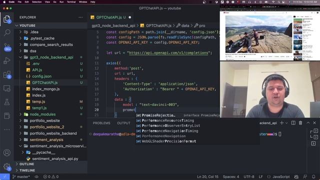The height and width of the screenshot is (180, 320).
Task: Click errors and warnings count
Action: pyautogui.click(x=51, y=176)
